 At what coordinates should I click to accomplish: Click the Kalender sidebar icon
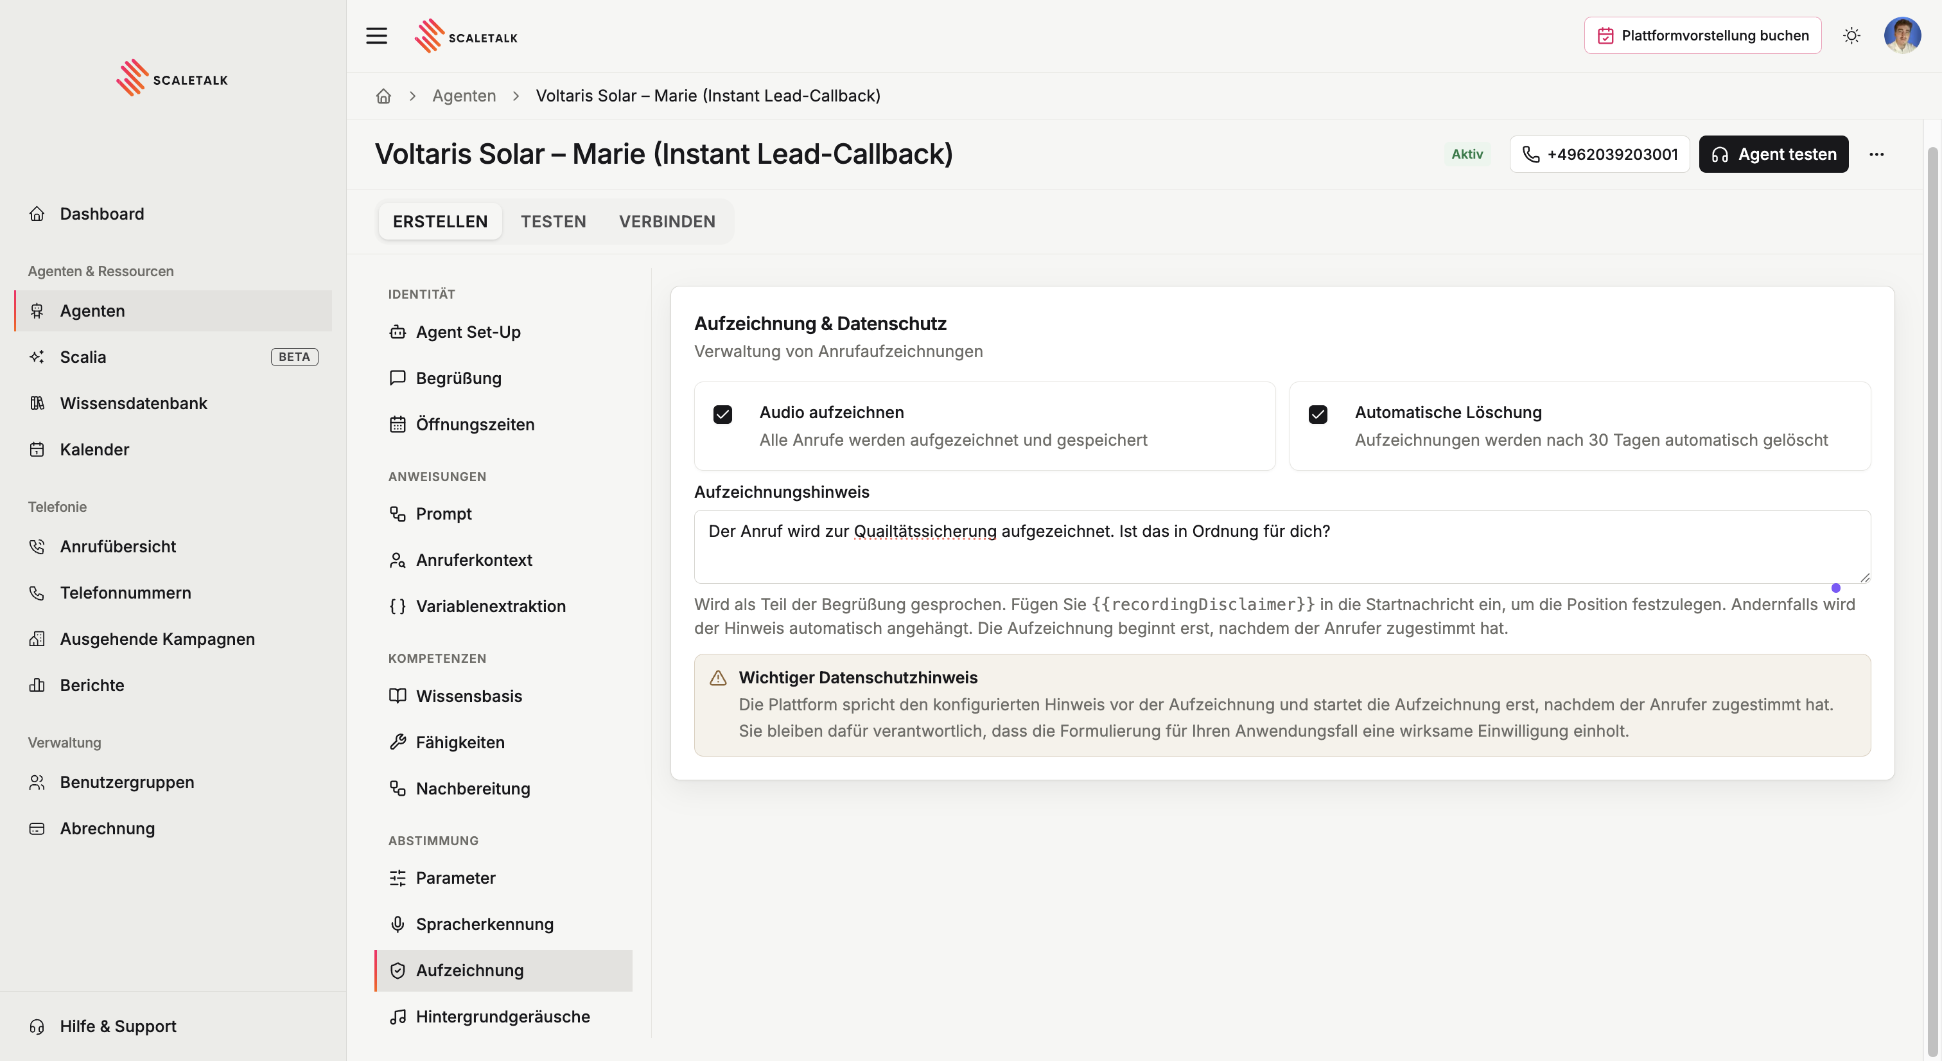pos(37,450)
